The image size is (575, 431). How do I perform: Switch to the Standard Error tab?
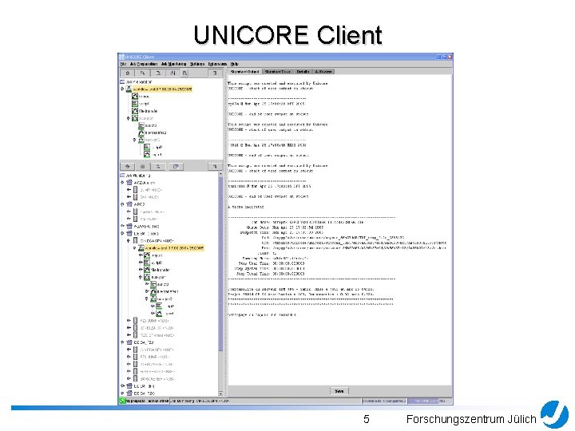point(278,72)
